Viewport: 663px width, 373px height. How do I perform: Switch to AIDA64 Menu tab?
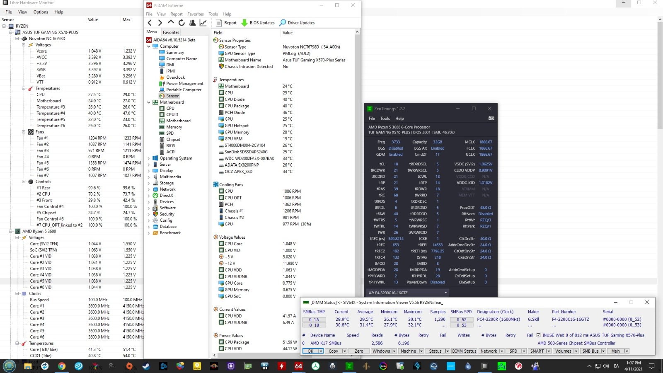(x=152, y=32)
